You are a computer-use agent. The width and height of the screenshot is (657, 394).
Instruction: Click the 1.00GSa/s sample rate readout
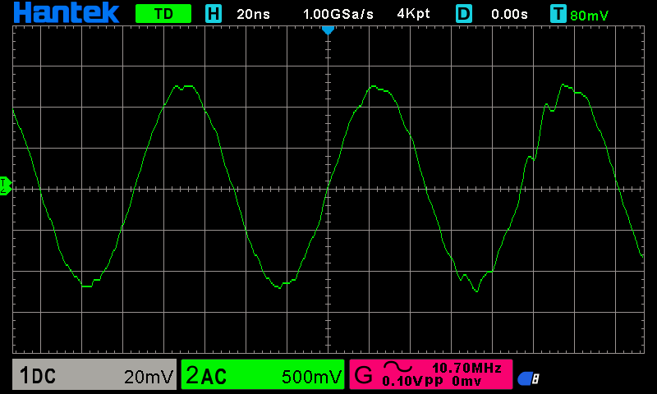point(338,14)
